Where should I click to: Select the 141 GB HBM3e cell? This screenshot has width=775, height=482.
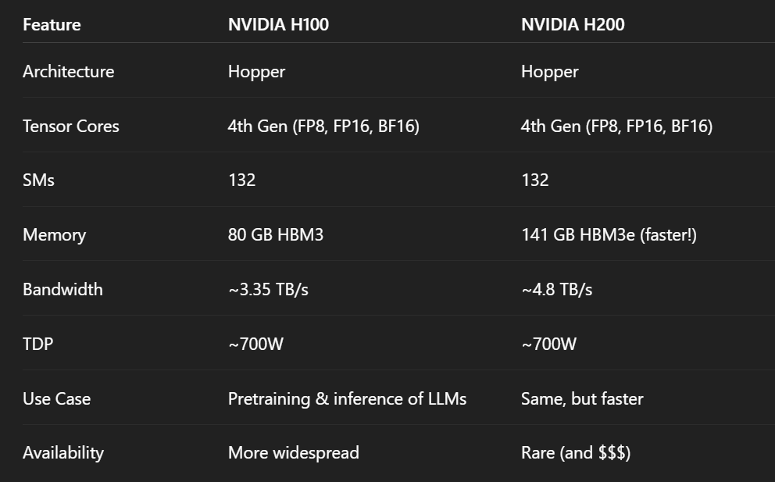pos(609,234)
